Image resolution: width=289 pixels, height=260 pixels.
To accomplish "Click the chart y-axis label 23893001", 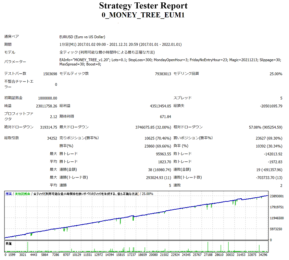I will point(277,196).
